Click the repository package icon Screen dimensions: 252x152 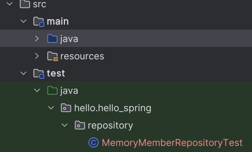(x=79, y=126)
